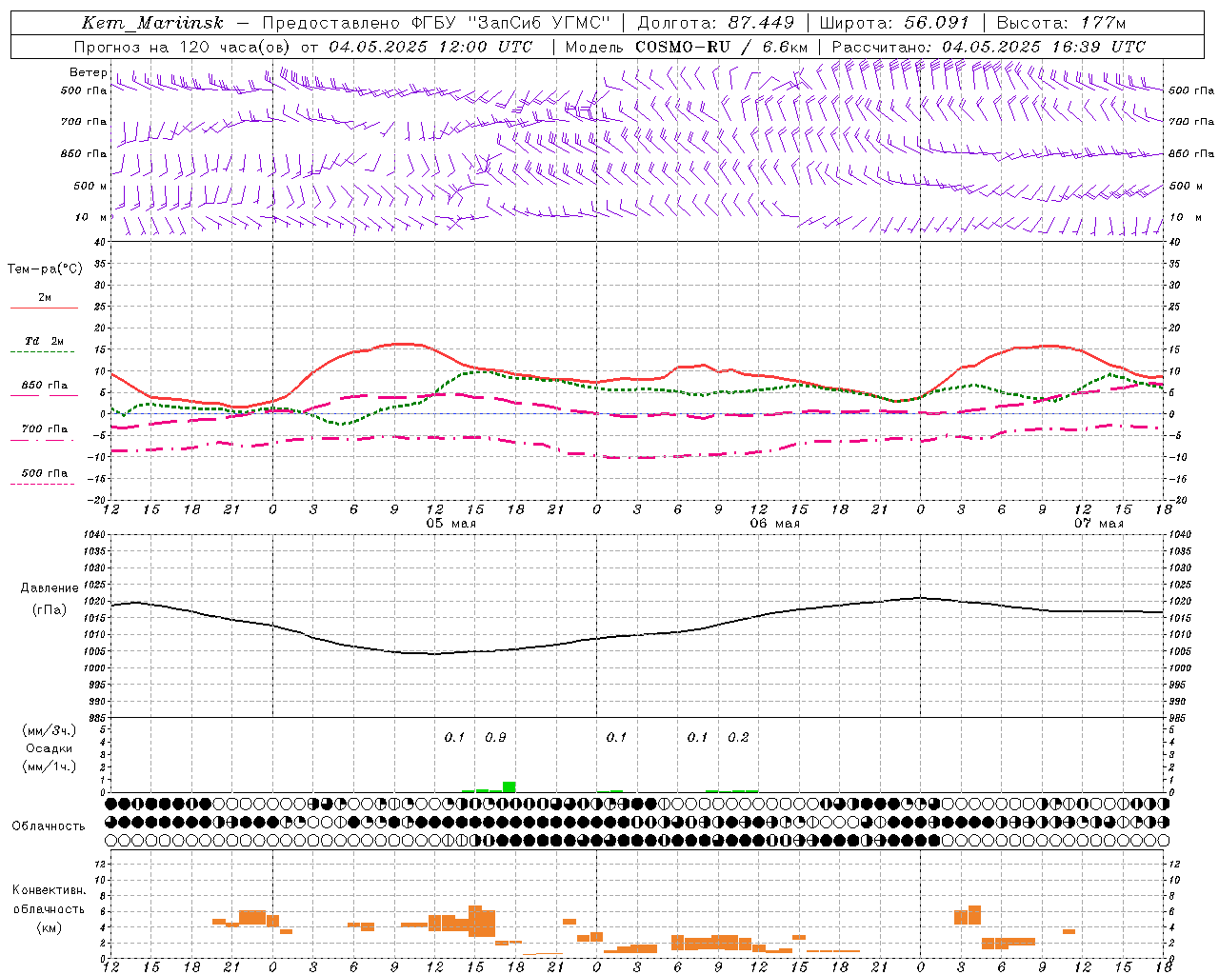The height and width of the screenshot is (975, 1219).
Task: Click the 'Широта: 56.091' latitude value
Action: pyautogui.click(x=894, y=23)
